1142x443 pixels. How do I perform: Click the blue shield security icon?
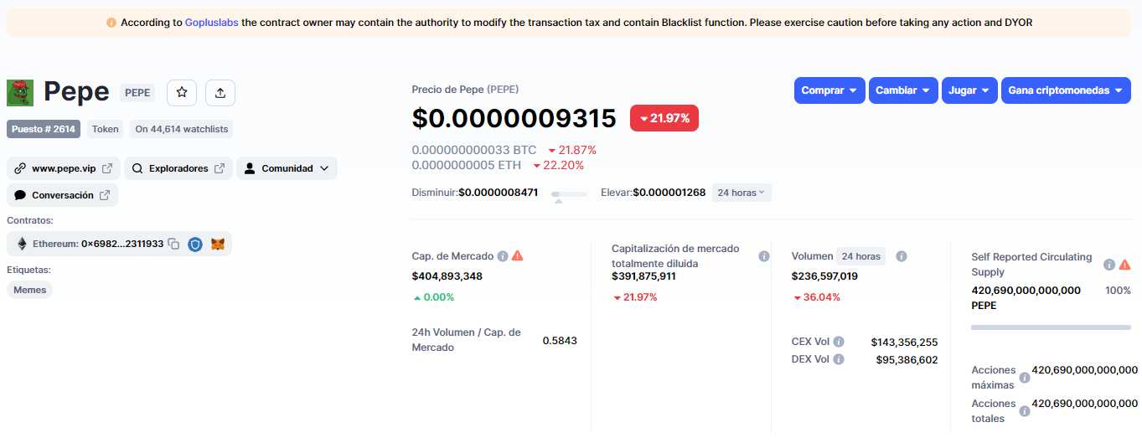(195, 244)
